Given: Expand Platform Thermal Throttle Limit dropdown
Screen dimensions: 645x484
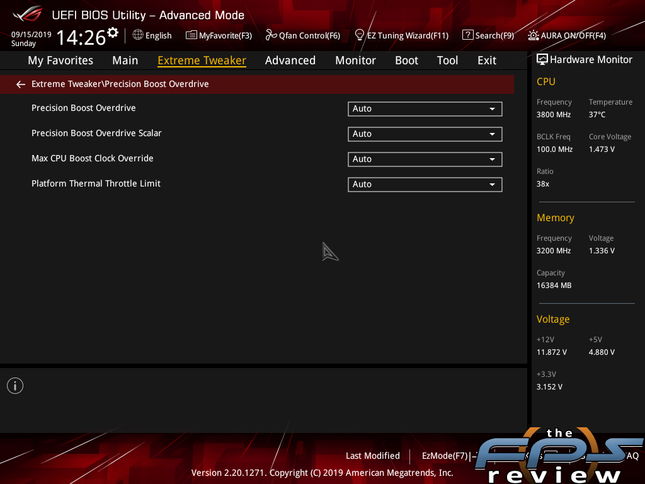Looking at the screenshot, I should click(x=425, y=185).
